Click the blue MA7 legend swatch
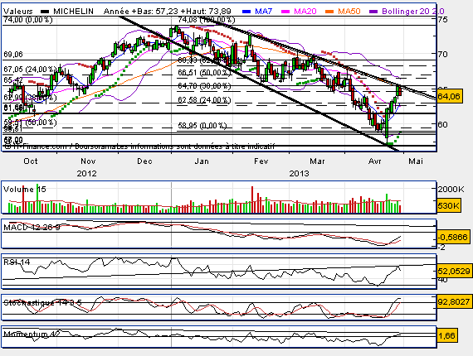473x356 pixels. (246, 12)
